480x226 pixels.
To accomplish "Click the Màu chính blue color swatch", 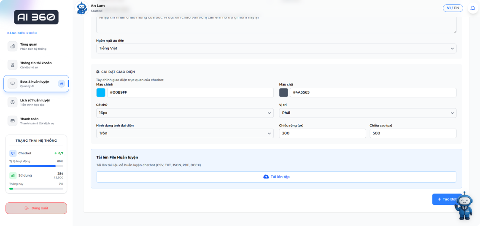I will point(101,93).
